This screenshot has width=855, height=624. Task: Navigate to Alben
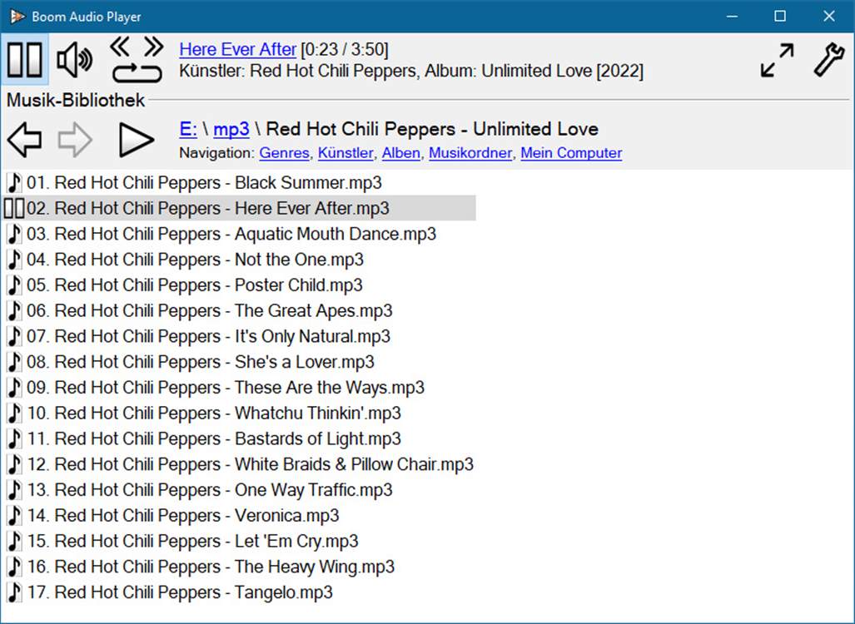(x=400, y=153)
